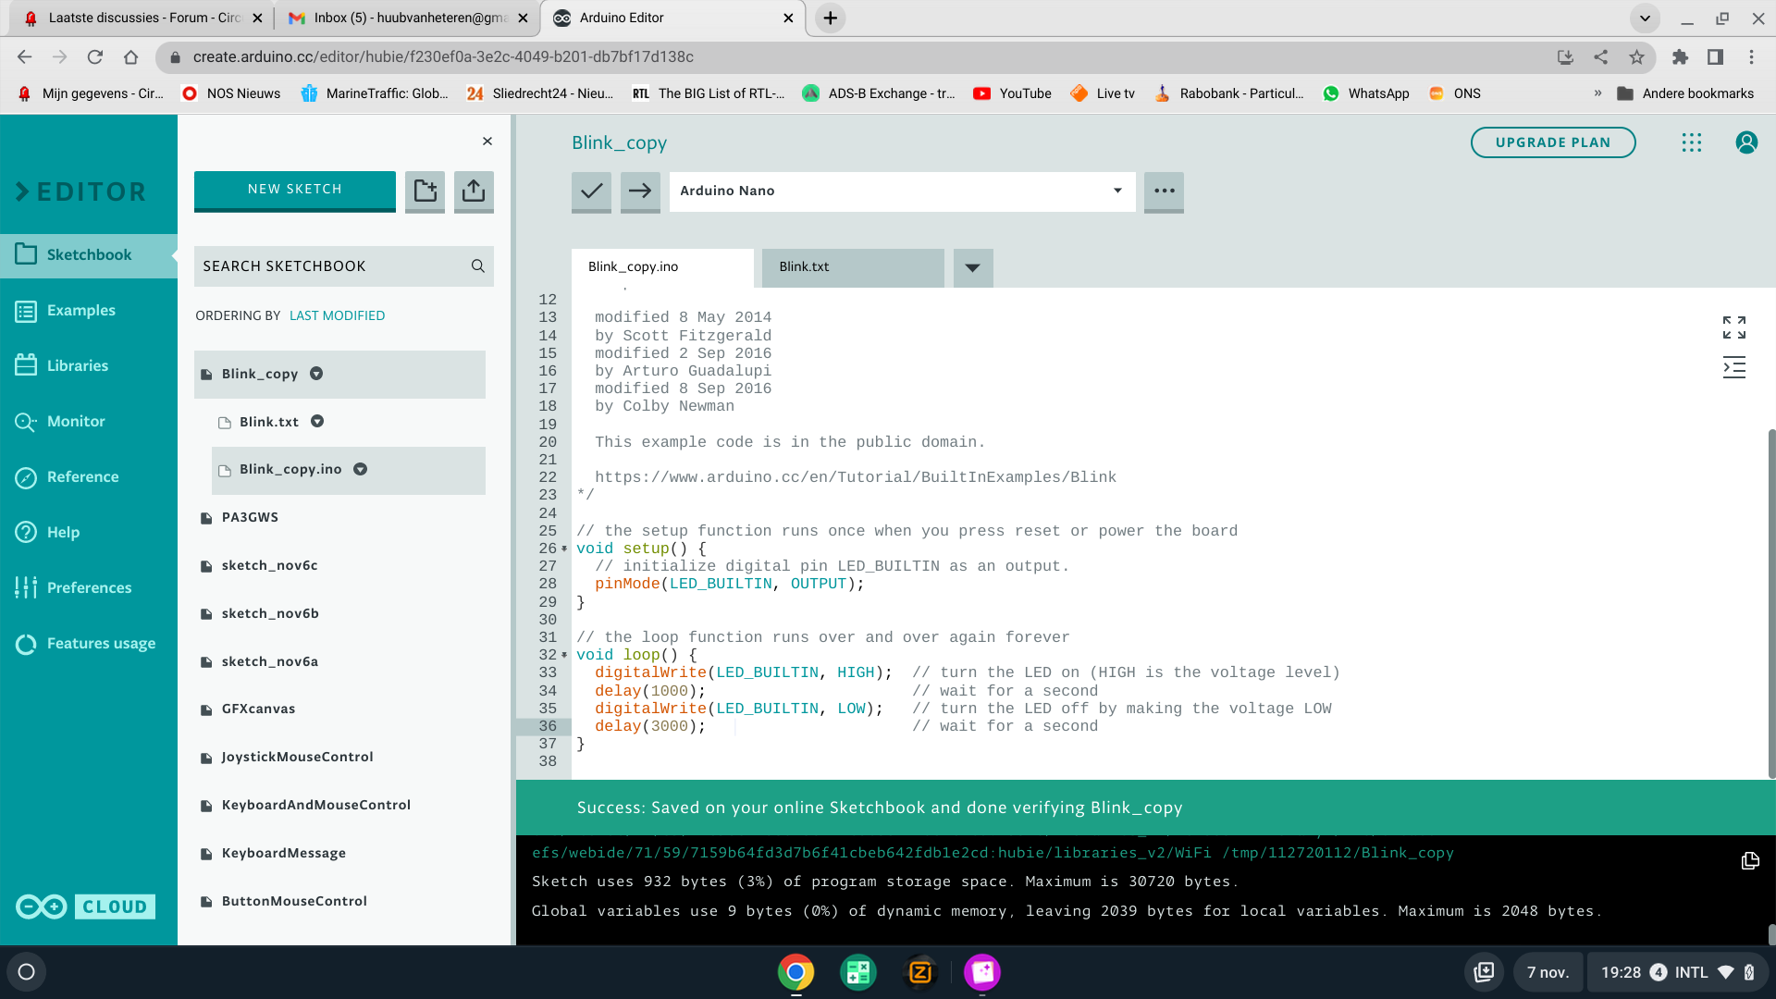
Task: Create a new folder in sketchbook
Action: 425,191
